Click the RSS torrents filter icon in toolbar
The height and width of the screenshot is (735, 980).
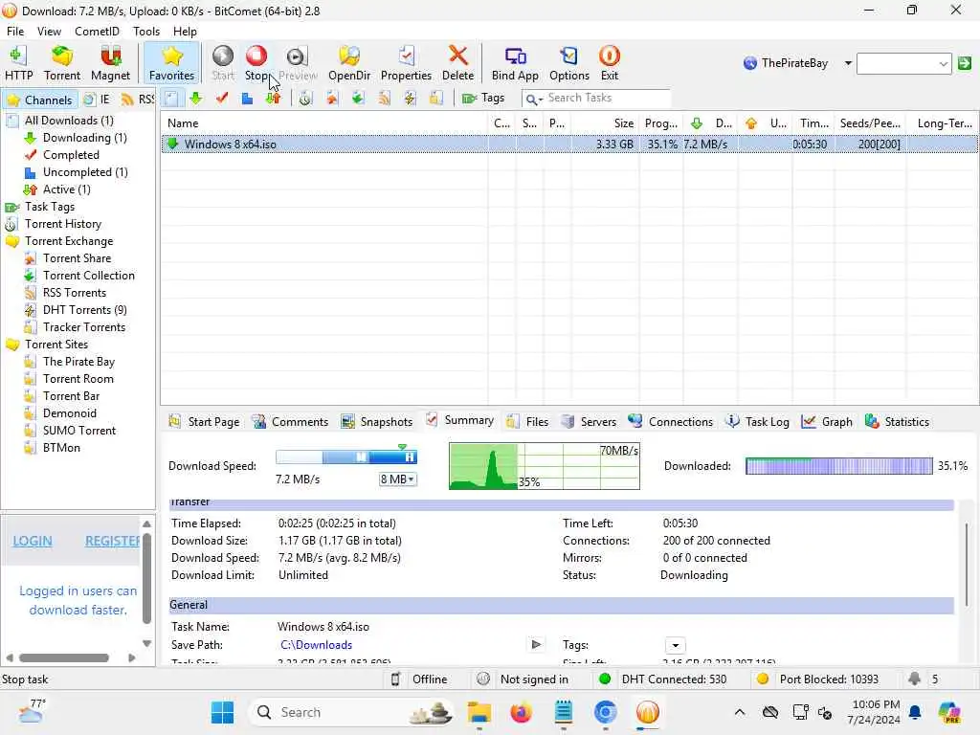[x=384, y=99]
